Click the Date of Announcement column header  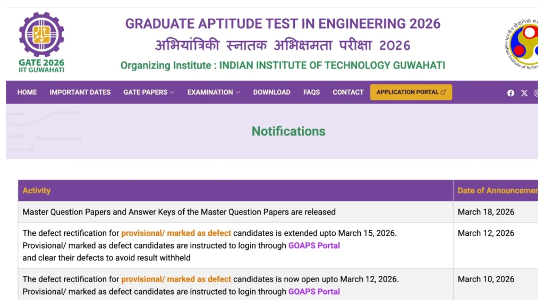[x=496, y=190]
